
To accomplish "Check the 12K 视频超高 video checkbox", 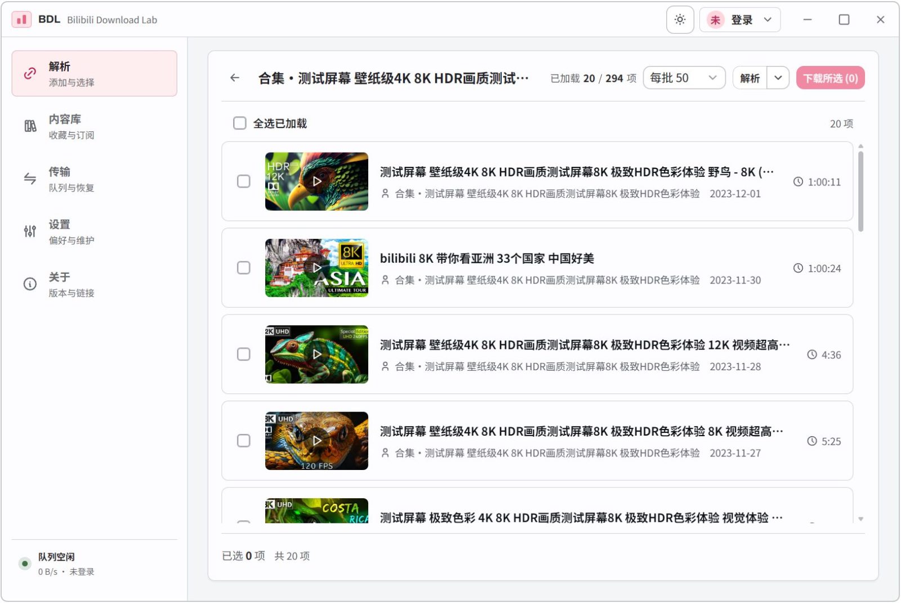I will pyautogui.click(x=243, y=354).
